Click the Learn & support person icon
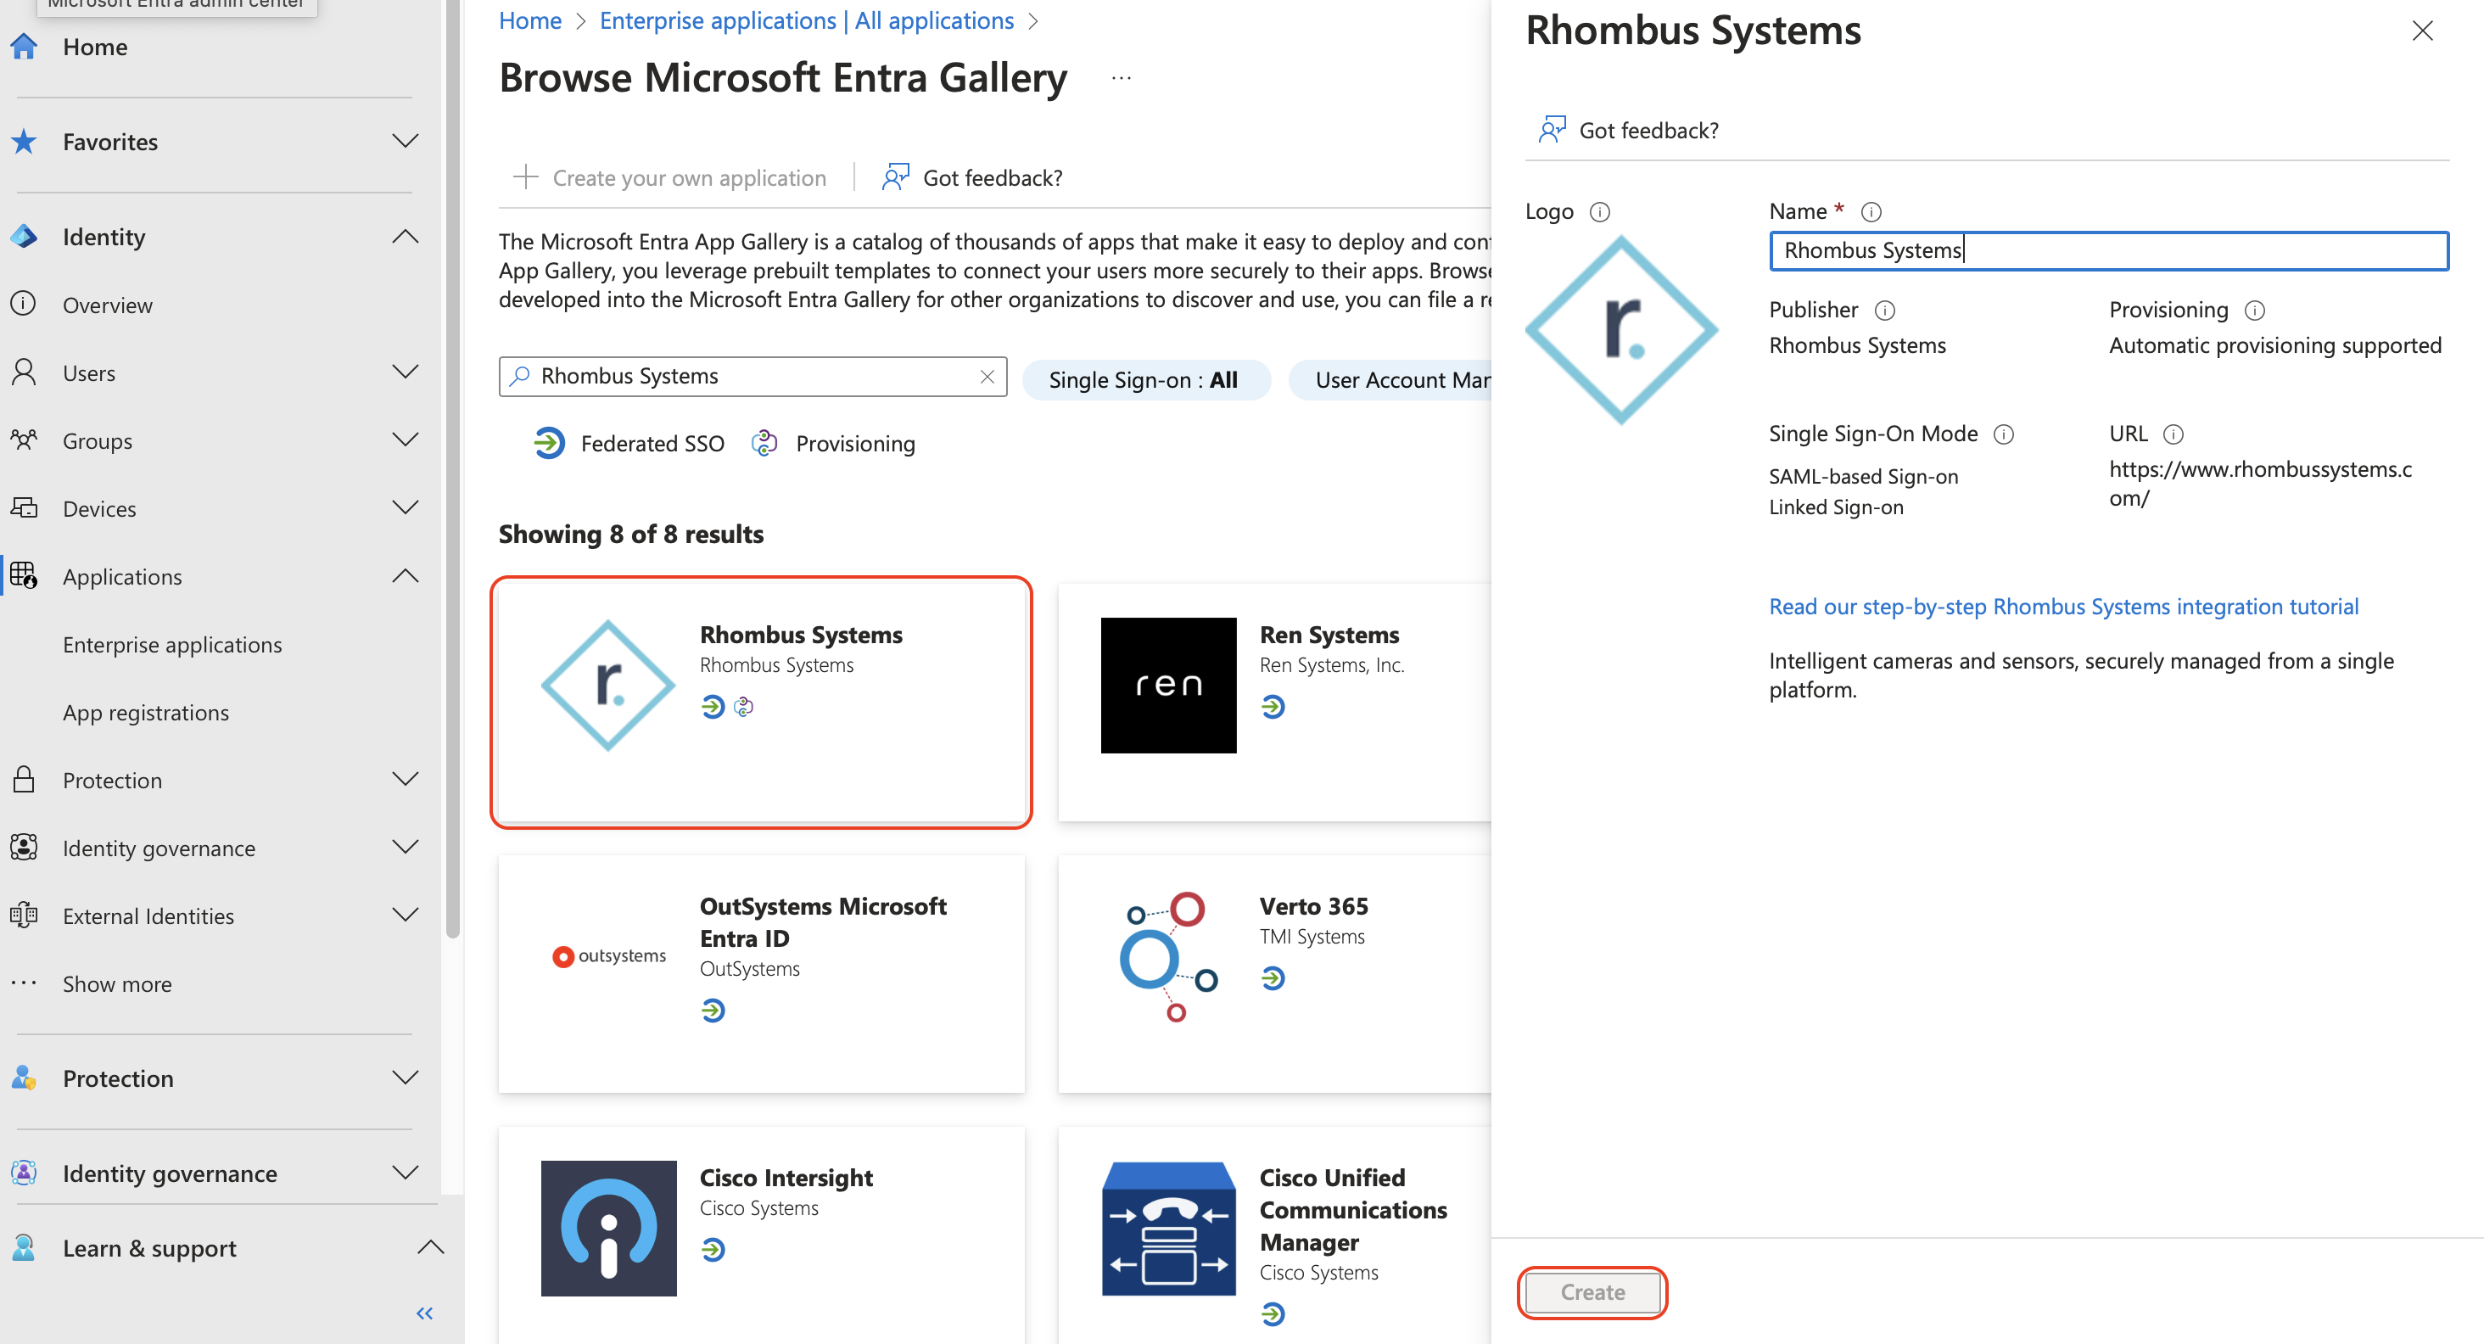This screenshot has height=1344, width=2484. [x=24, y=1247]
